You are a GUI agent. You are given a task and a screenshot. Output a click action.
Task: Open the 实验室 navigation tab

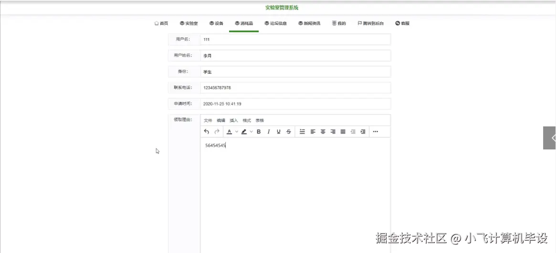(x=189, y=23)
